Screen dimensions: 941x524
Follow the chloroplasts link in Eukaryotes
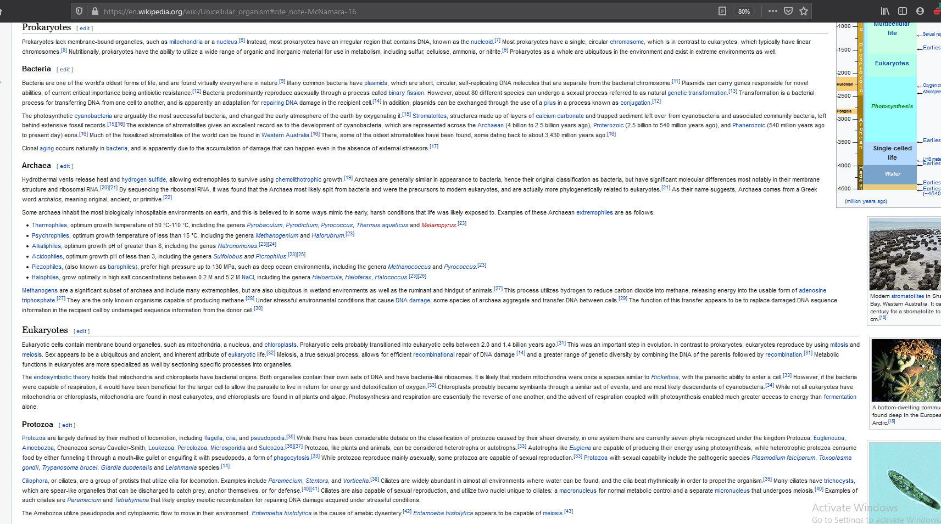280,345
